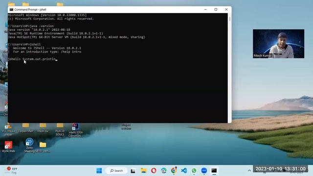
Task: Select the Darpan Man desktop folder
Action: pos(25,128)
